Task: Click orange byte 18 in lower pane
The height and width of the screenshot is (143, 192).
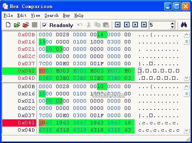Action: tap(42, 123)
